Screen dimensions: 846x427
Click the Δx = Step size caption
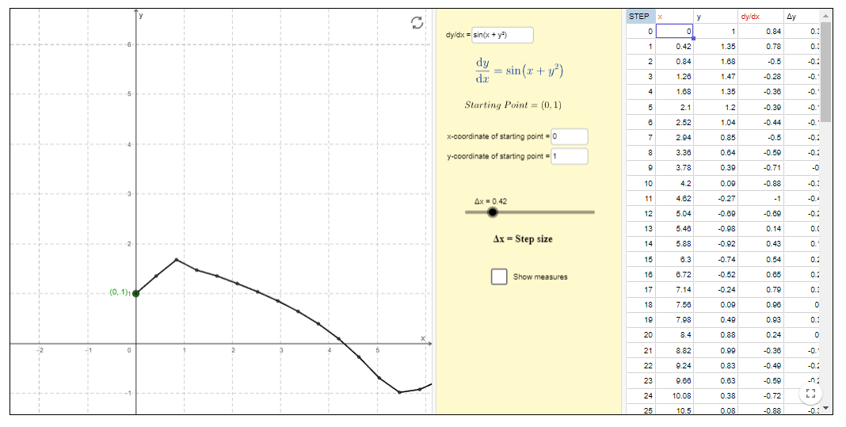tap(523, 238)
